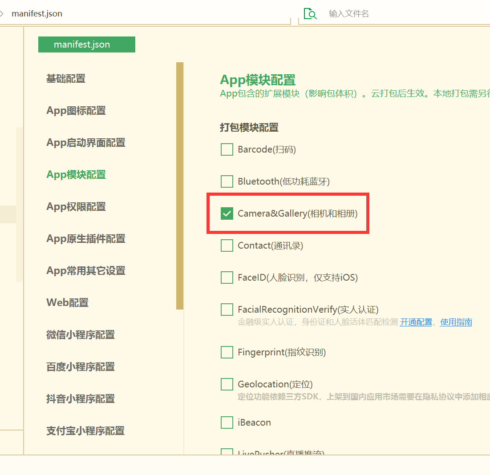This screenshot has width=490, height=475.
Task: Uncheck Camera&Gallery (相机和相册) checkbox
Action: [x=227, y=213]
